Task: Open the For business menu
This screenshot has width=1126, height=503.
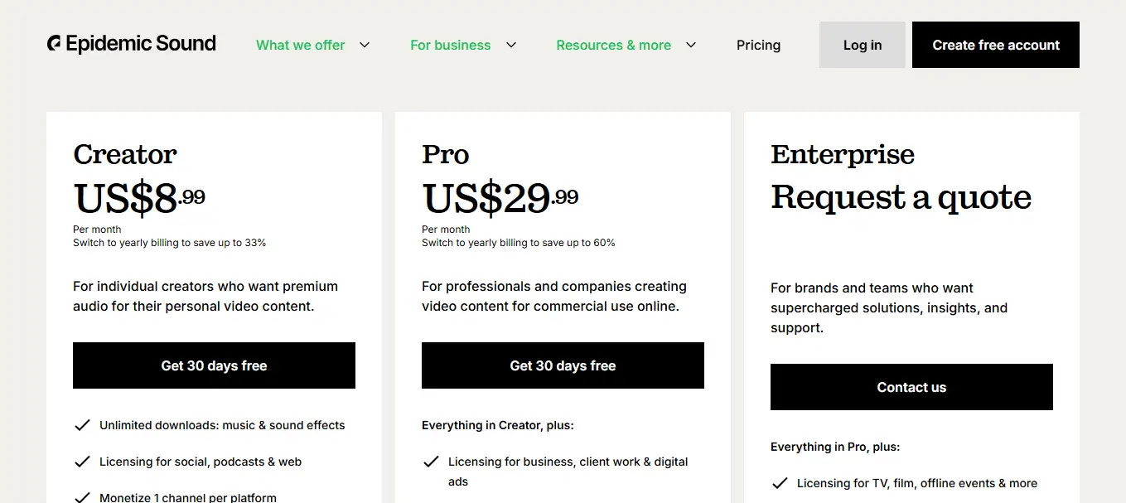Action: point(450,45)
